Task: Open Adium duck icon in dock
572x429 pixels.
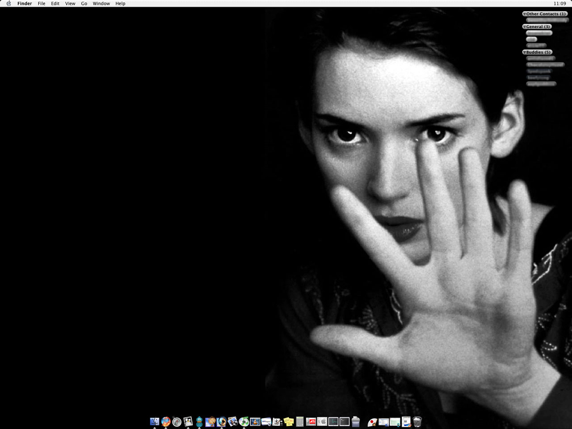Action: (x=199, y=421)
